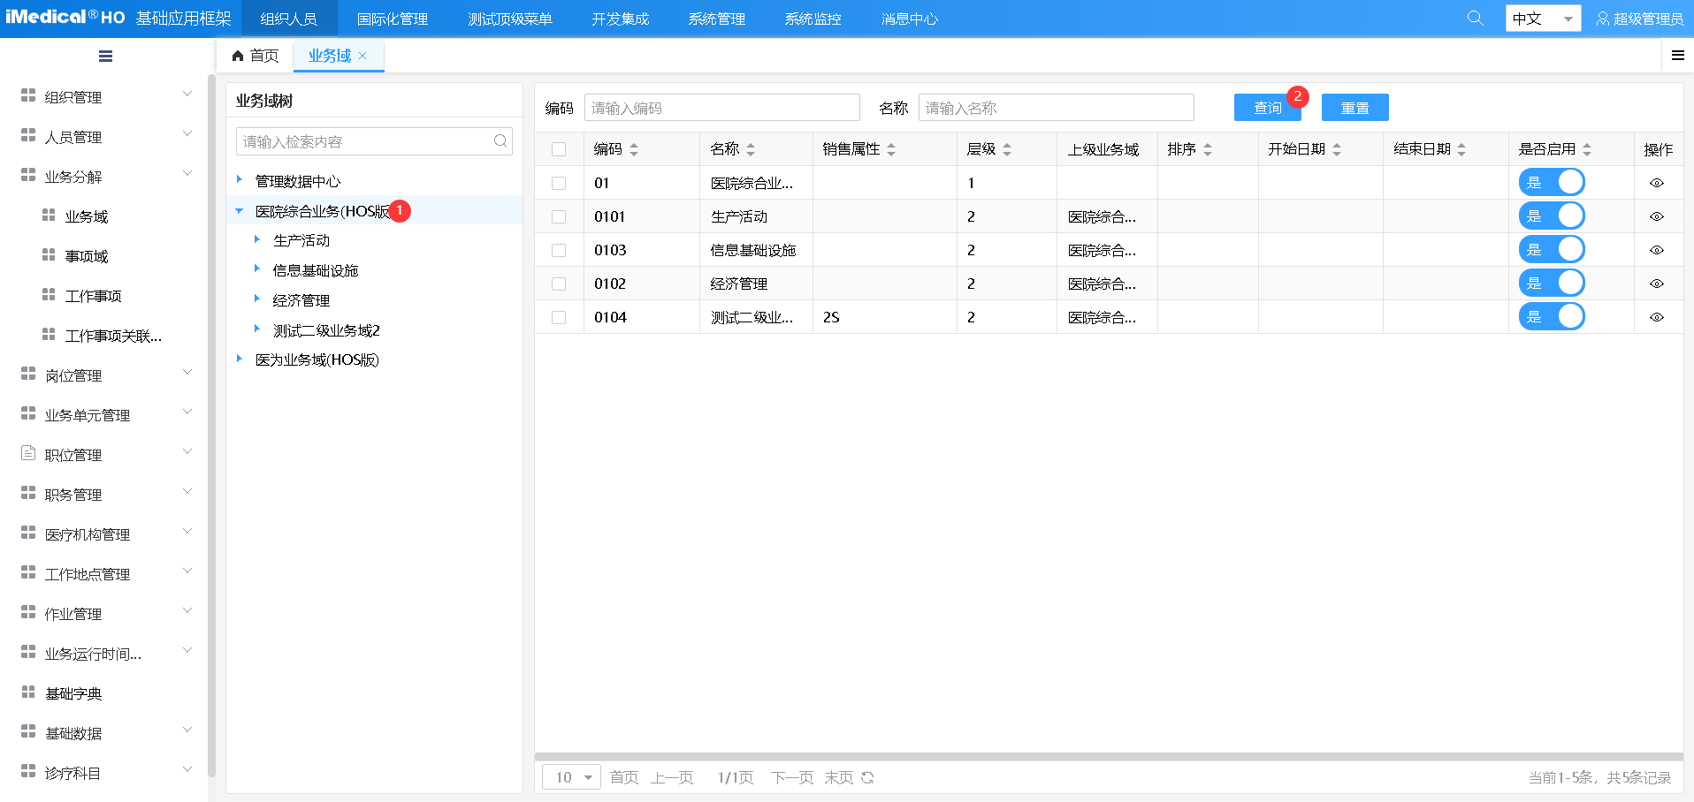Open the 中文 language dropdown
The width and height of the screenshot is (1694, 802).
[x=1542, y=17]
